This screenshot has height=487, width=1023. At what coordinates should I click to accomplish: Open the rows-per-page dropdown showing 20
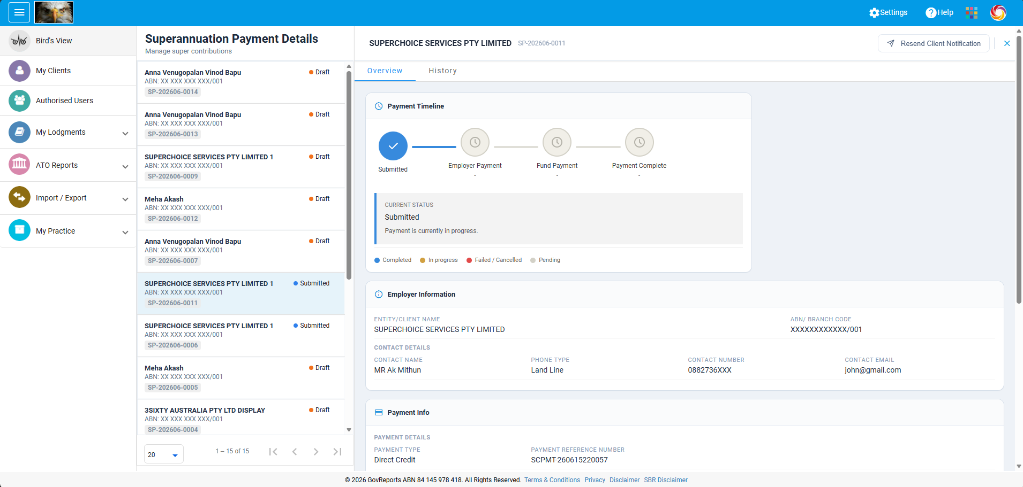click(x=164, y=454)
